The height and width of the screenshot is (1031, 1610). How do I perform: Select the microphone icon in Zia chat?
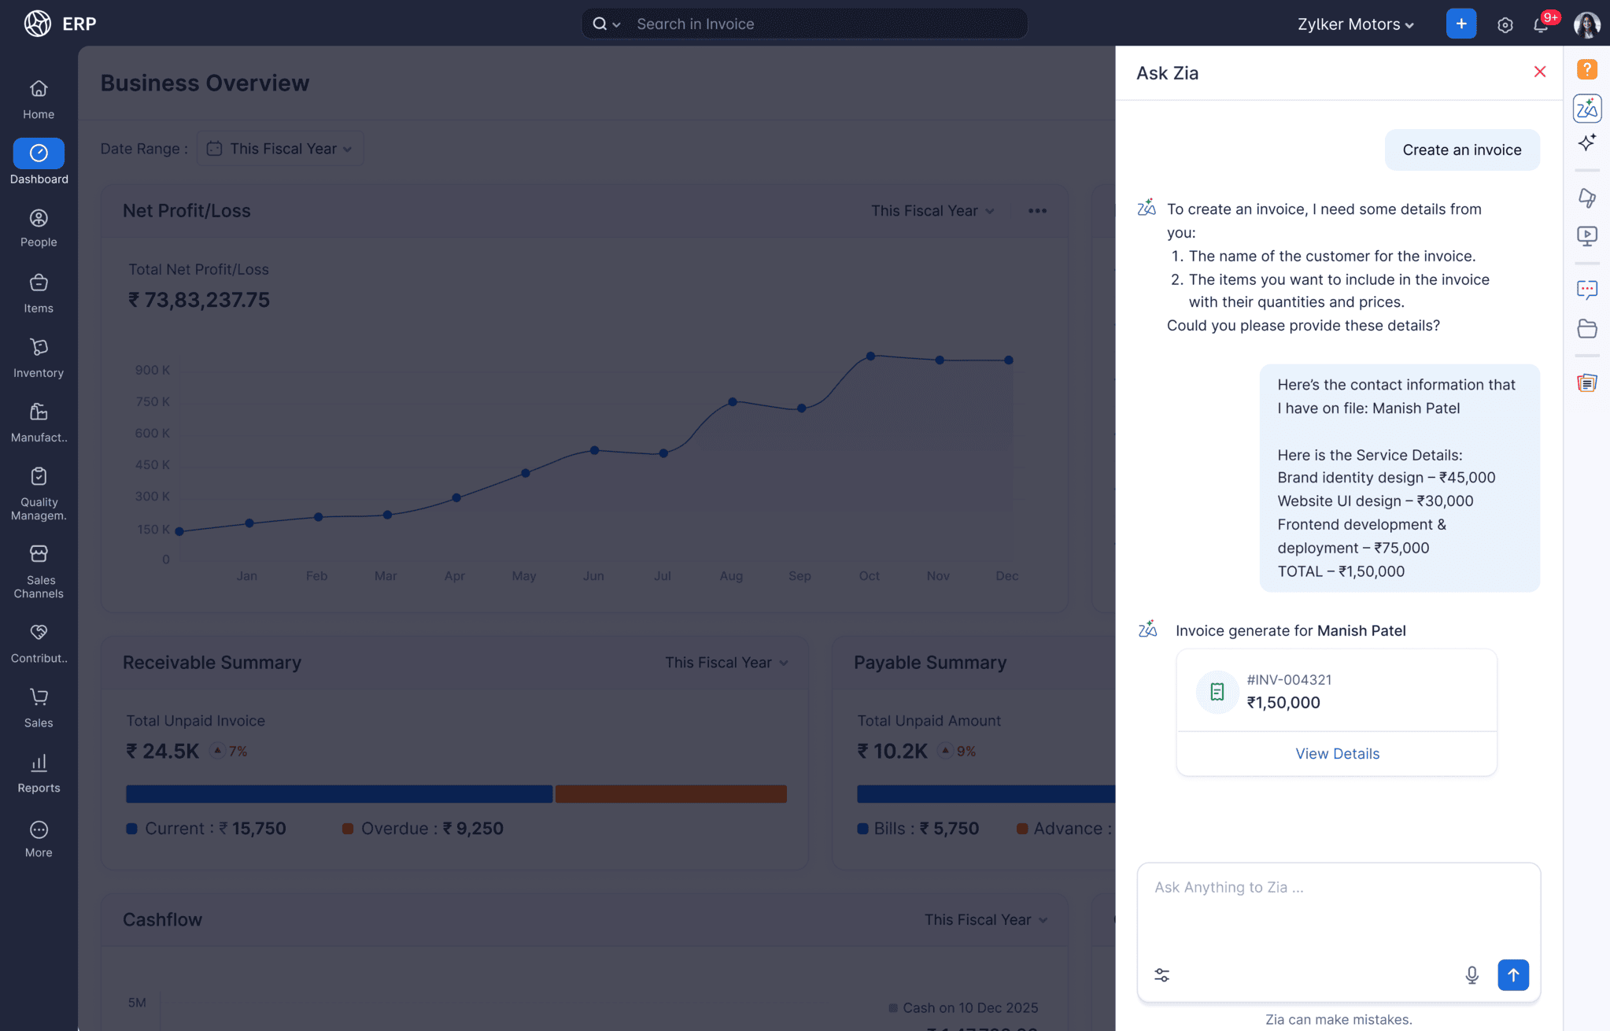[x=1470, y=974]
